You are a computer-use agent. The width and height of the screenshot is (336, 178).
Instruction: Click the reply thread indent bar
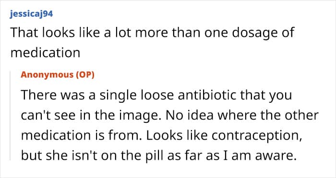coord(10,116)
